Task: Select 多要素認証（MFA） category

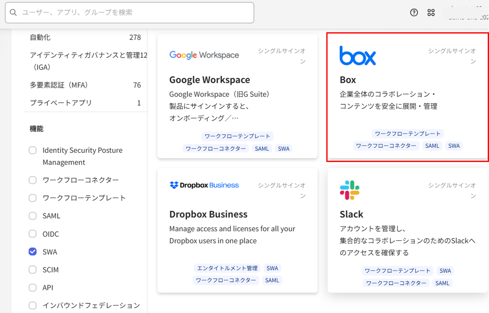Action: 59,85
